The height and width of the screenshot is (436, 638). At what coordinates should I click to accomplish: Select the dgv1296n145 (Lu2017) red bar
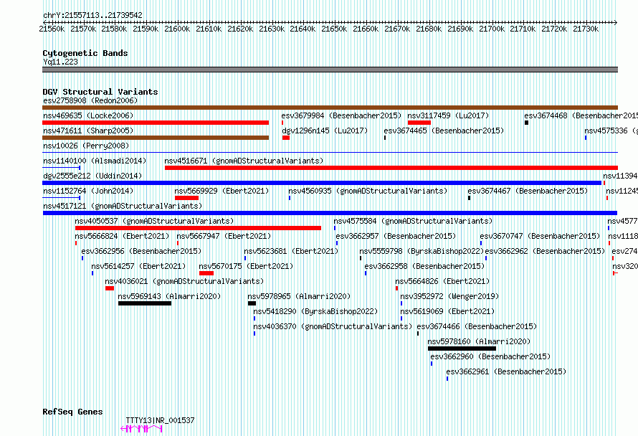click(286, 138)
